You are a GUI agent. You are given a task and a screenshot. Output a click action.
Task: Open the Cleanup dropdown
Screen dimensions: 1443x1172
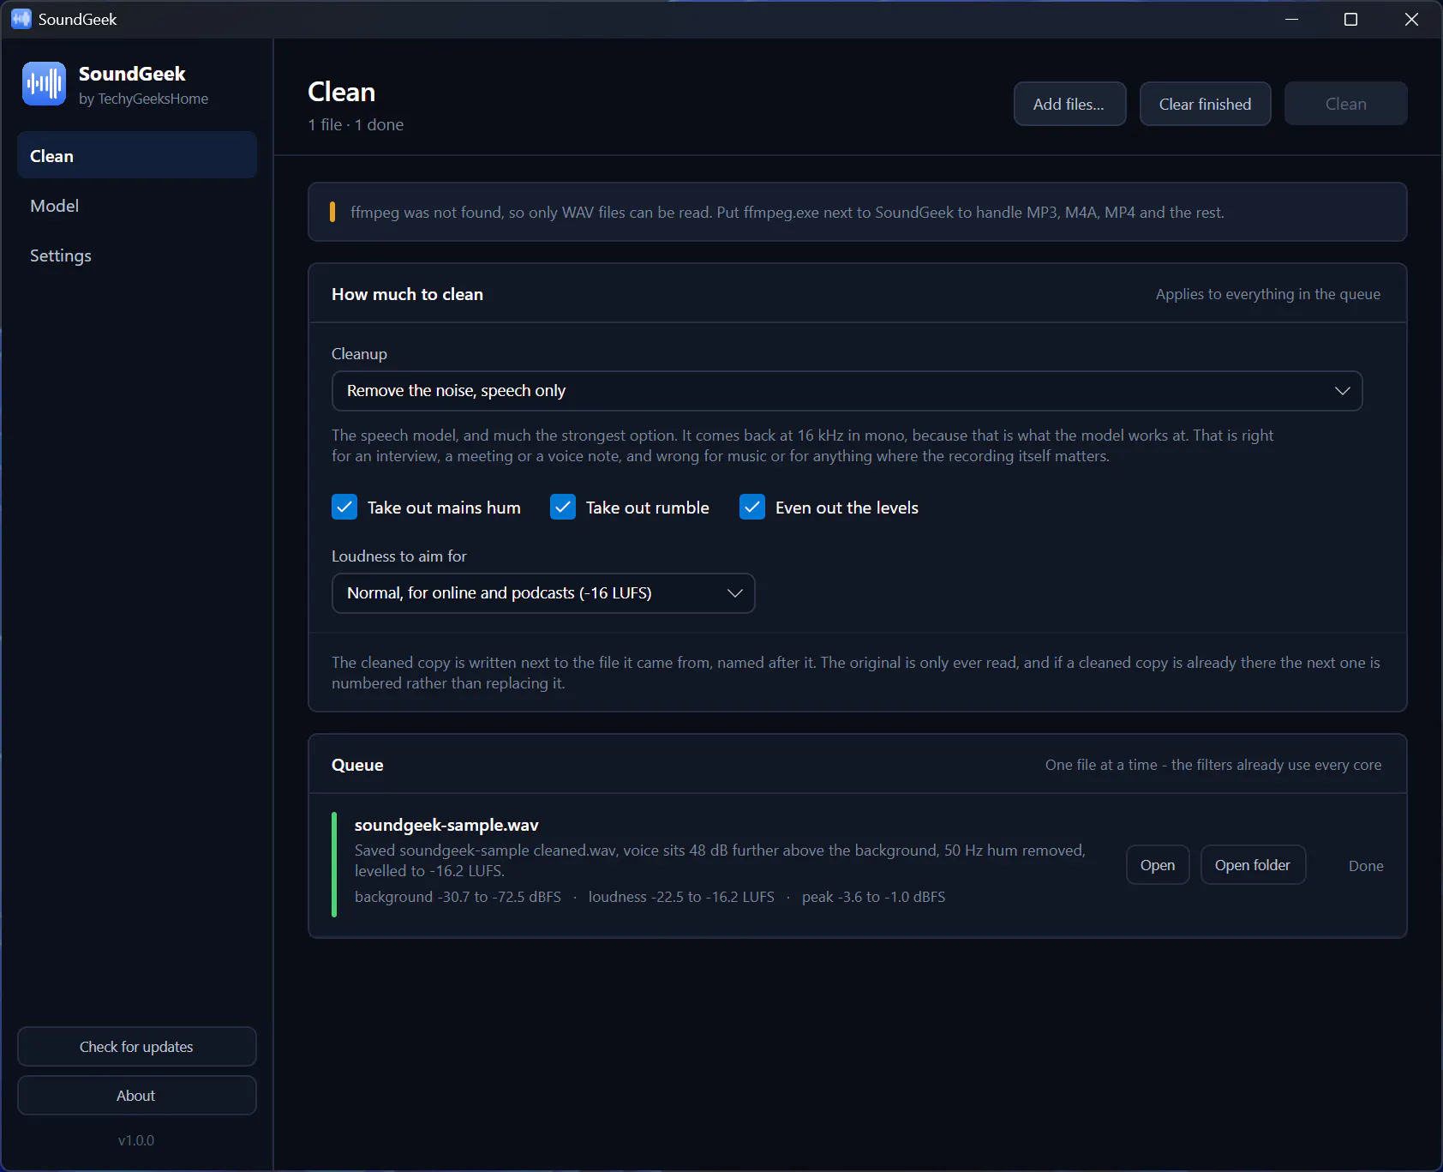tap(847, 391)
